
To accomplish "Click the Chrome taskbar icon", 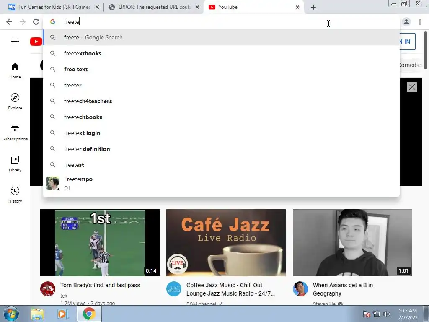I will (x=89, y=314).
